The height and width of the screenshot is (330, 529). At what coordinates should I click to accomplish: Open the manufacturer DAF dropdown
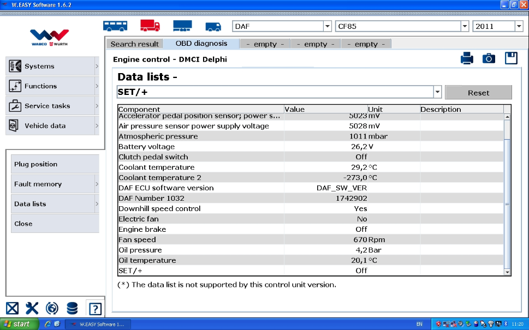click(x=327, y=26)
